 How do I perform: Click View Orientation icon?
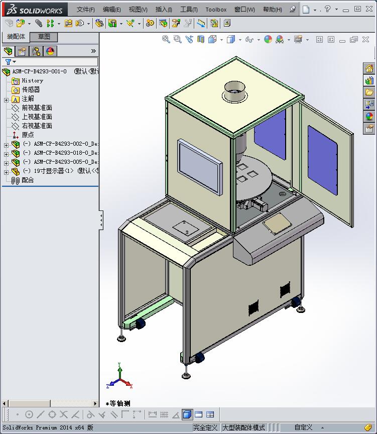tap(212, 40)
